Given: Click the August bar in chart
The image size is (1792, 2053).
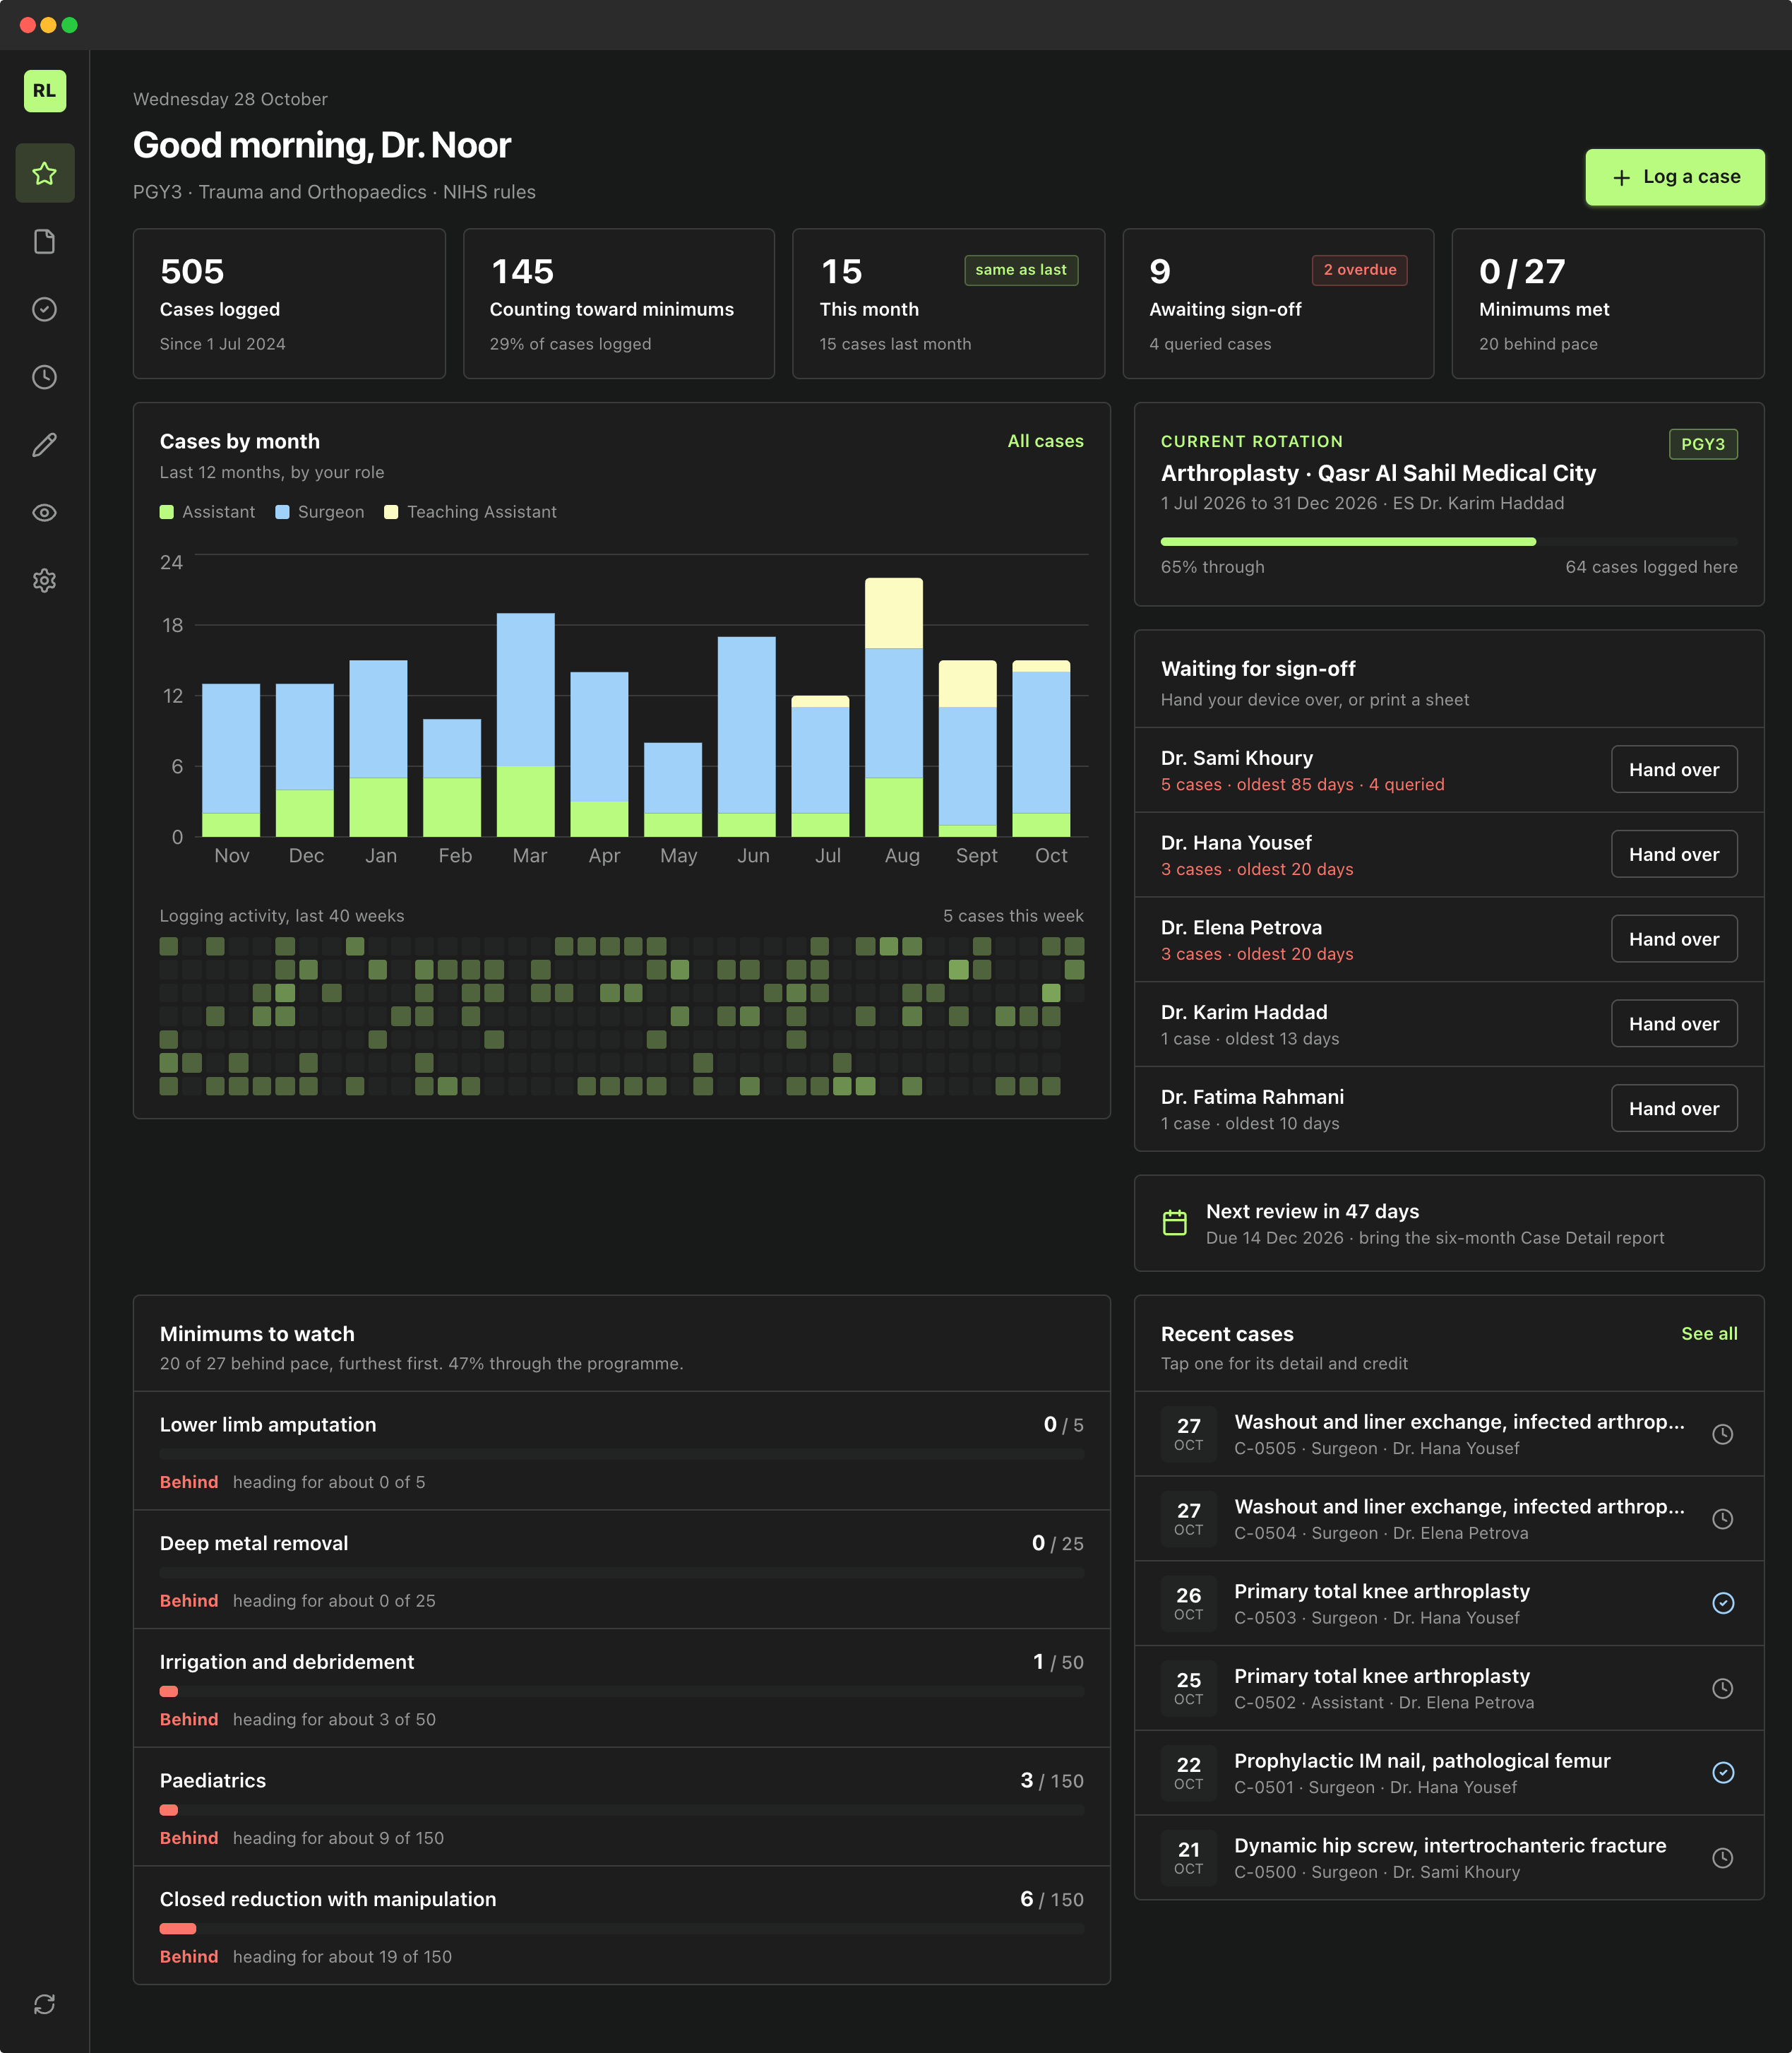Looking at the screenshot, I should pyautogui.click(x=893, y=706).
